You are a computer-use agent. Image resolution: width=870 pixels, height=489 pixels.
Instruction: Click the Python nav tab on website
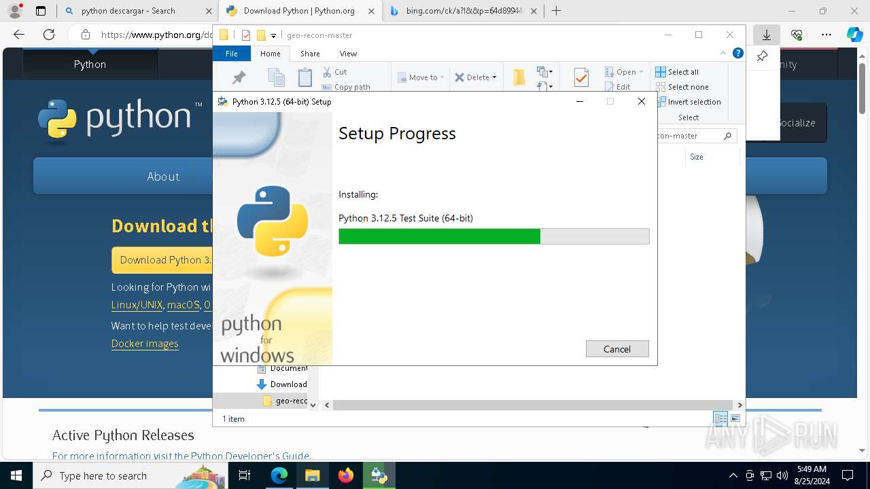click(90, 64)
